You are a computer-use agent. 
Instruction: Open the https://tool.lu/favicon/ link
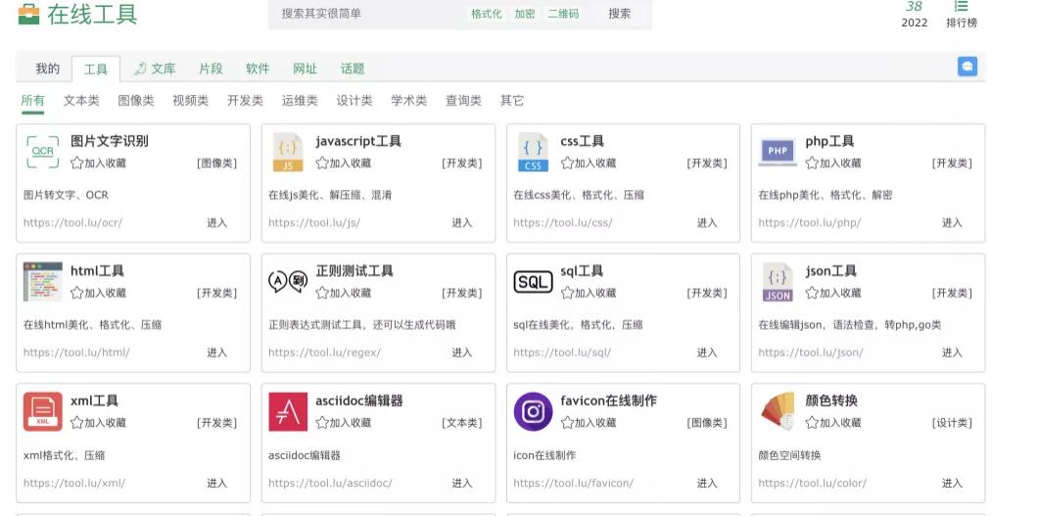[x=573, y=483]
